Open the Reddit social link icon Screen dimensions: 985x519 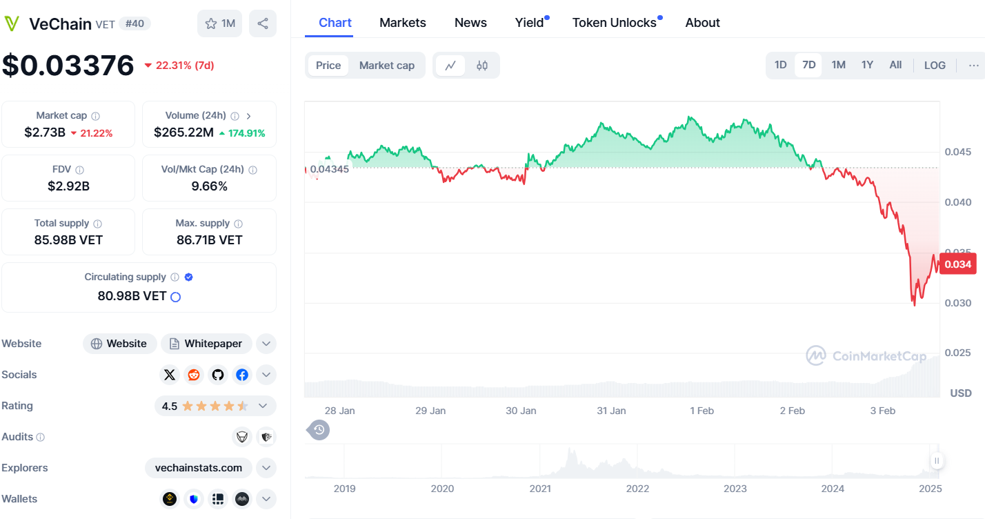194,375
